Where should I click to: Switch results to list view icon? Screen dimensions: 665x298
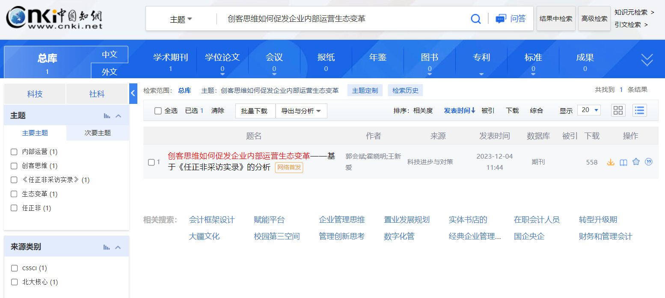tap(639, 110)
